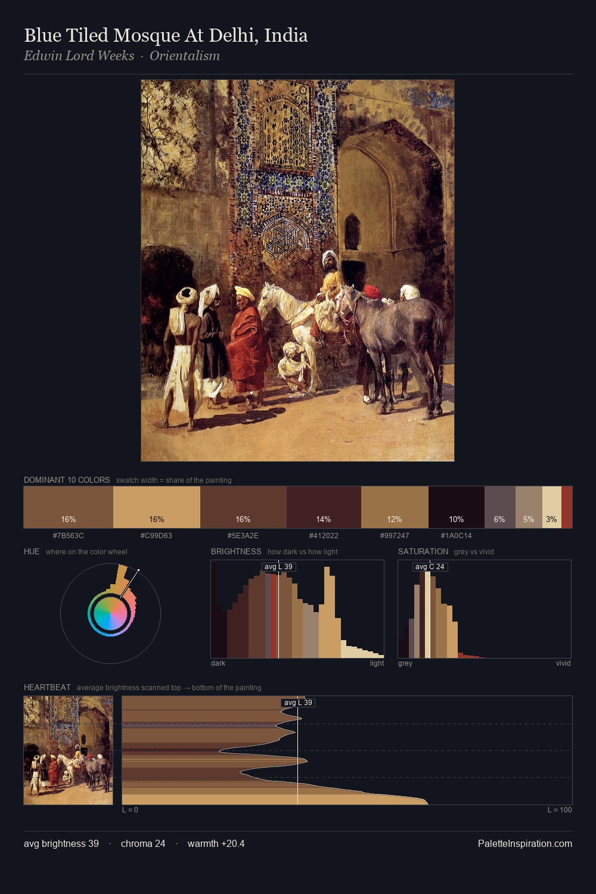Viewport: 596px width, 894px height.
Task: Click the 'dark' axis label under Brightness
Action: point(218,663)
